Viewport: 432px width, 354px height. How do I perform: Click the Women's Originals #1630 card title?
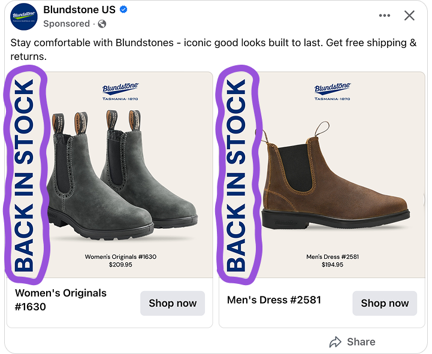coord(61,299)
